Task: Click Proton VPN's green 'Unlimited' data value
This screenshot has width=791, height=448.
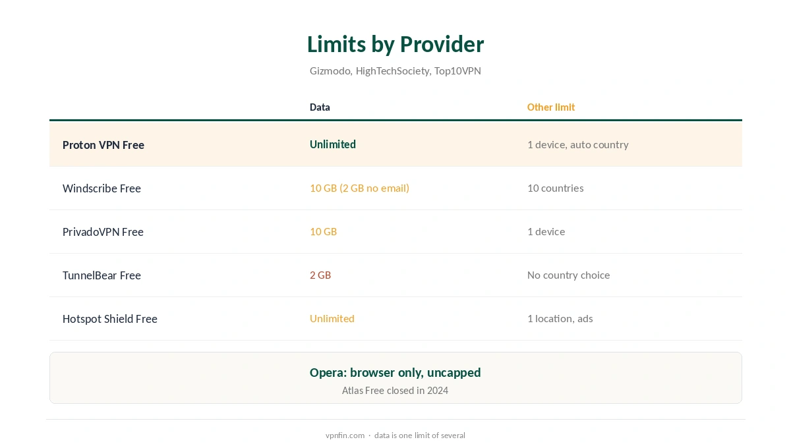Action: (333, 144)
